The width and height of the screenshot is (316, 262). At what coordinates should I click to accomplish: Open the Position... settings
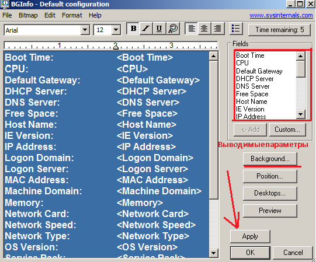[x=270, y=176]
